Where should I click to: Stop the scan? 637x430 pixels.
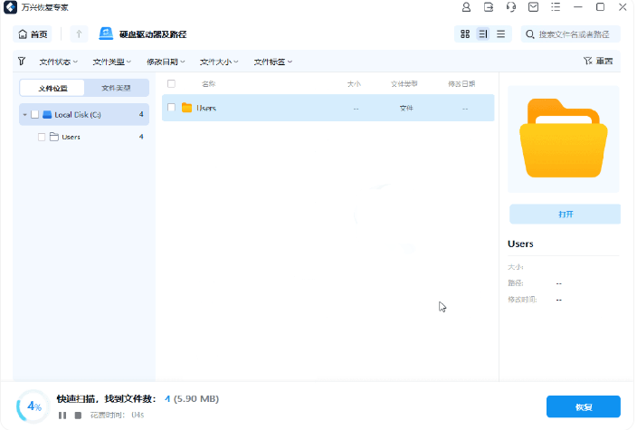[78, 416]
